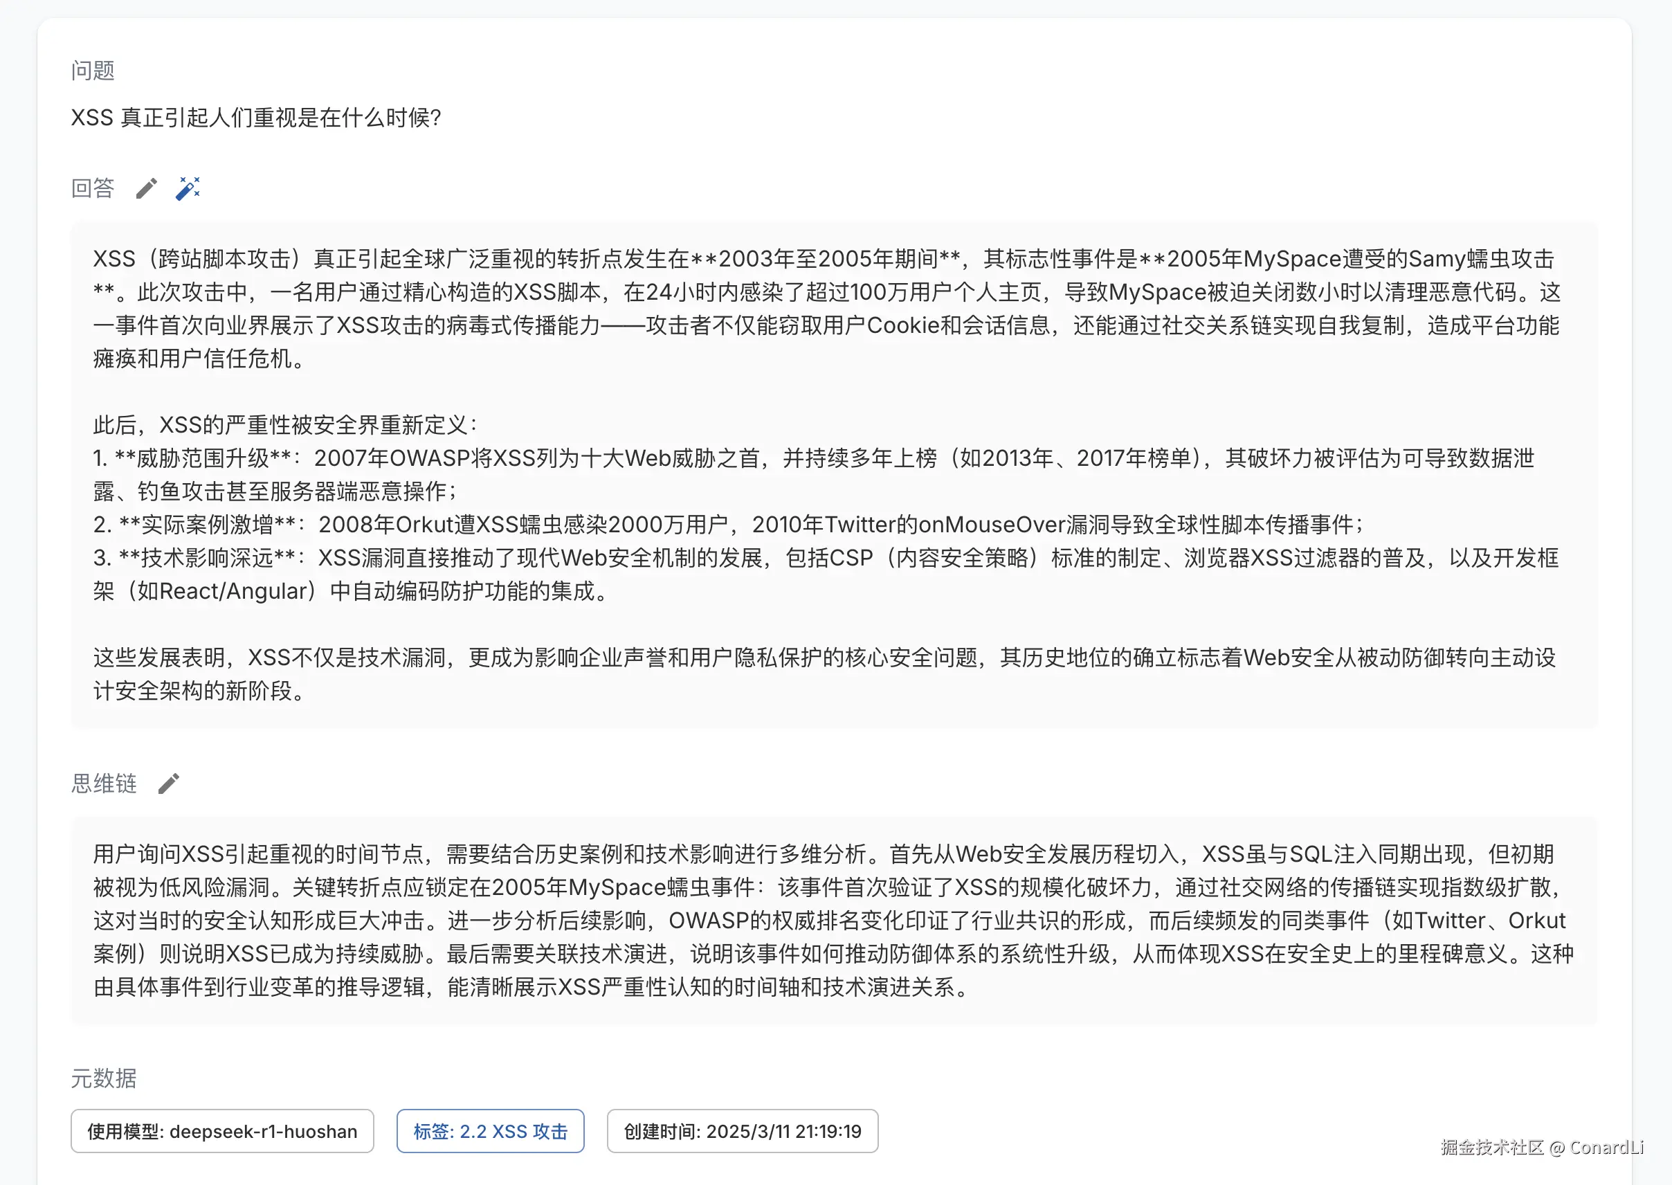Click the 使用模型: deepseek-r1-huoshan tag

click(x=223, y=1131)
